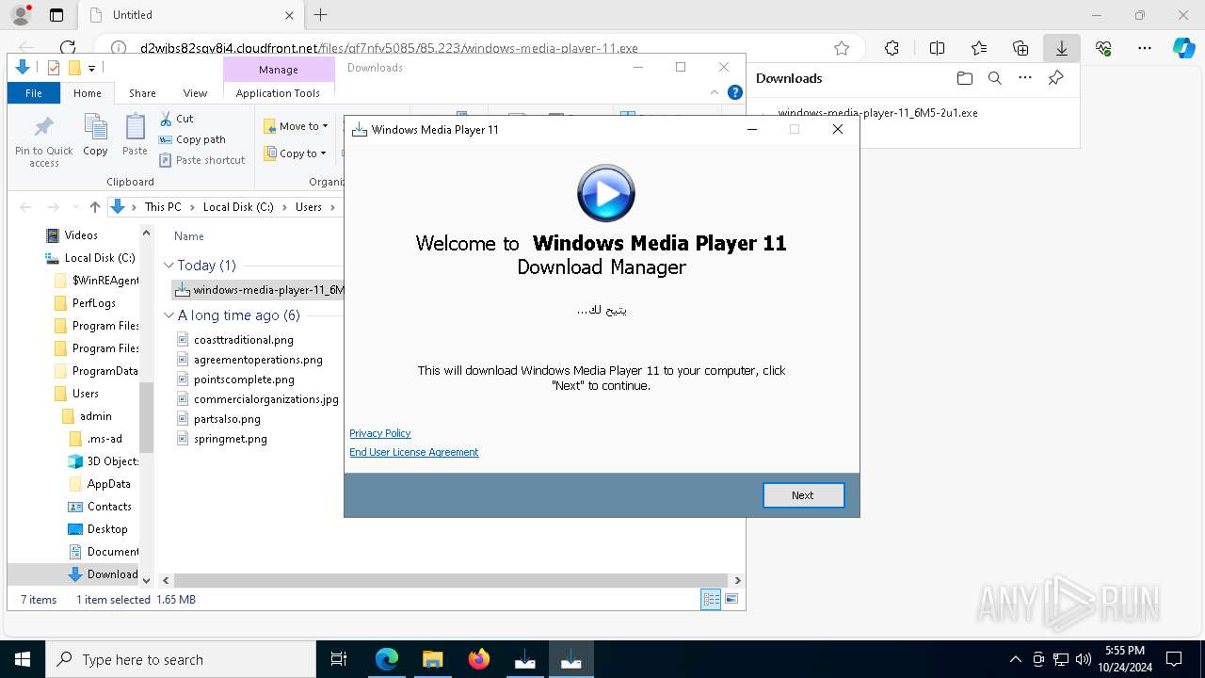This screenshot has width=1205, height=678.
Task: Click Copy path in the ribbon
Action: coord(193,139)
